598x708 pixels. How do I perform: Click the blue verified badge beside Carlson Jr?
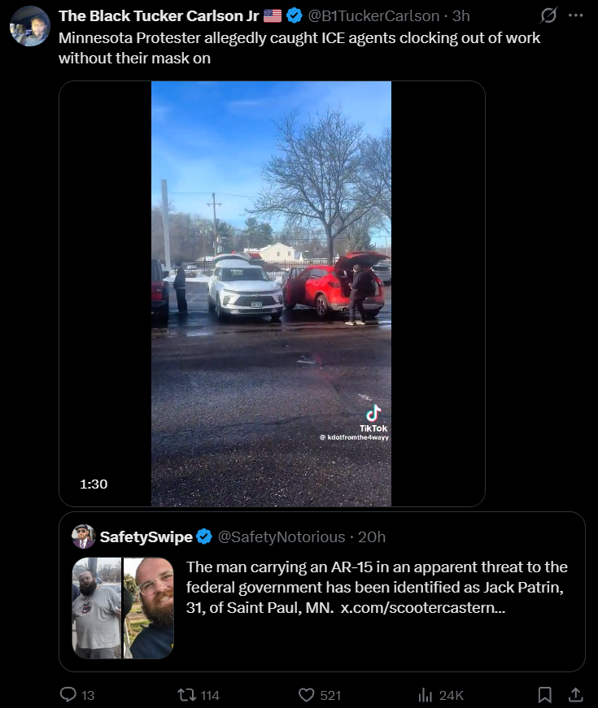point(295,15)
